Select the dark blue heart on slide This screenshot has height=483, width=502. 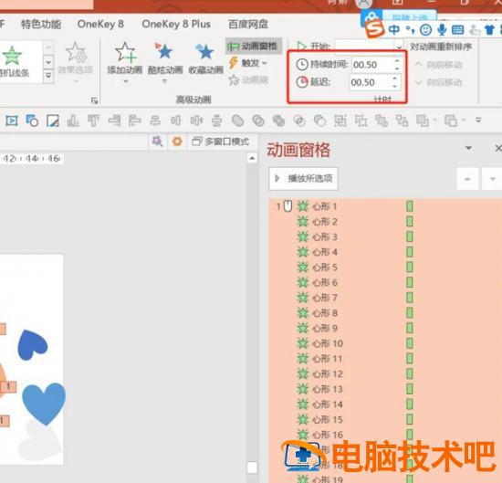click(x=31, y=345)
